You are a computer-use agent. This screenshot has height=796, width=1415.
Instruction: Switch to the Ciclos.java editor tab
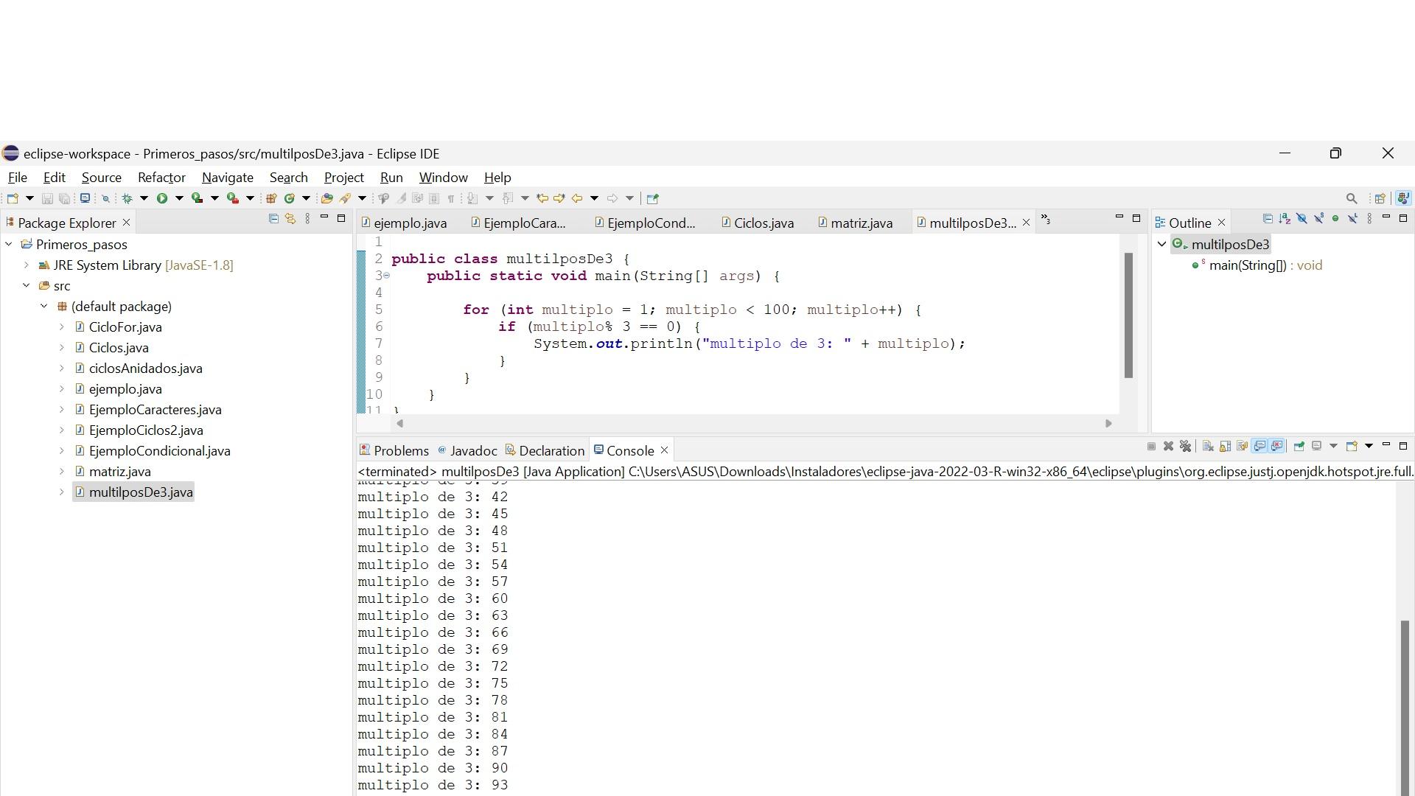tap(758, 223)
